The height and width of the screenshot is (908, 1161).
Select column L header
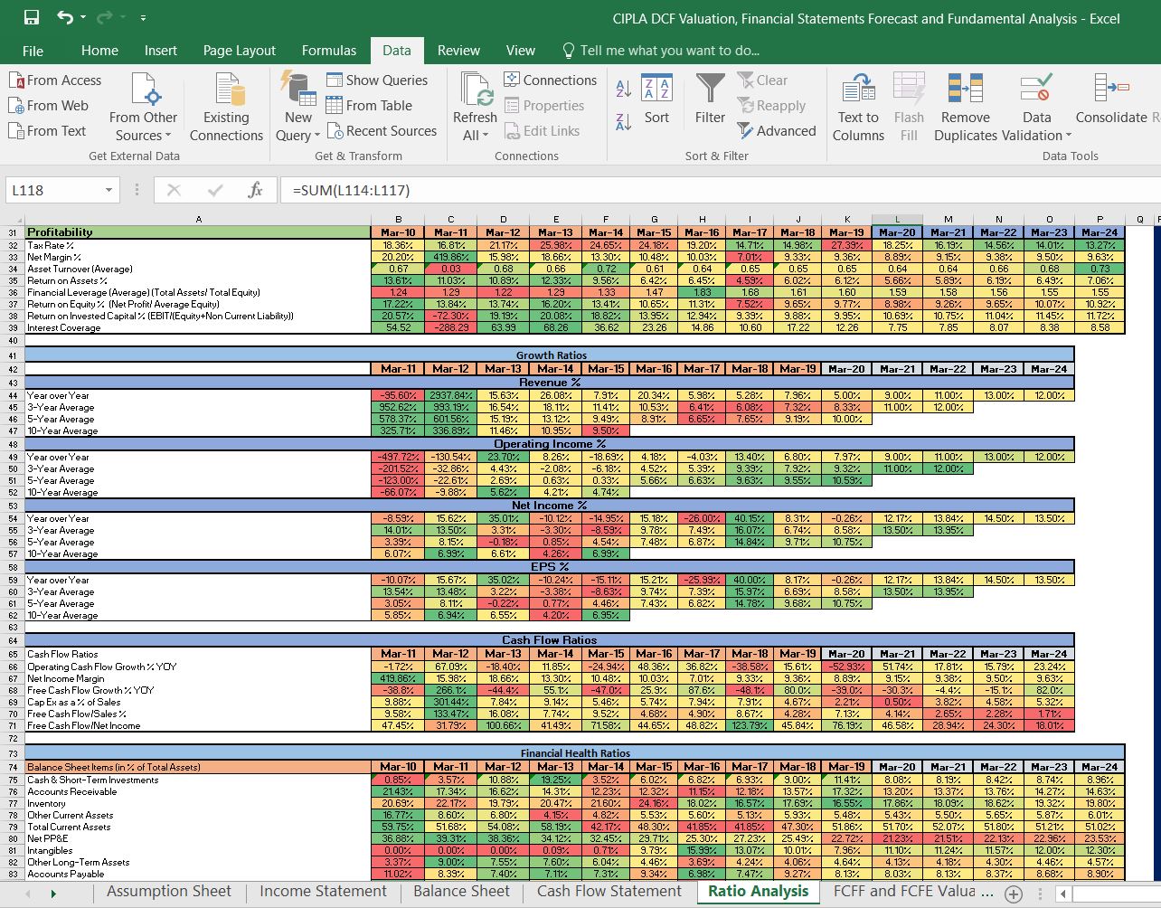point(897,219)
